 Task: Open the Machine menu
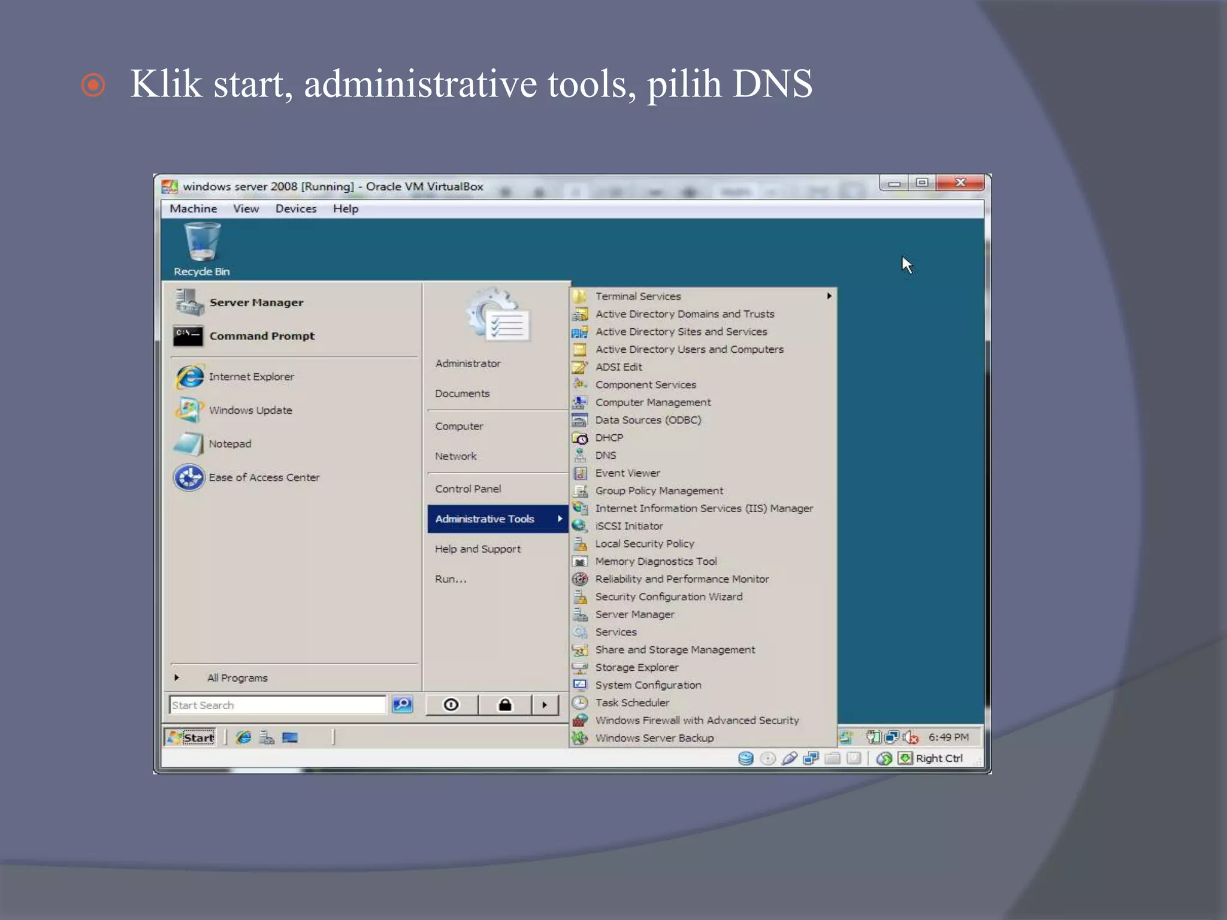pyautogui.click(x=194, y=208)
